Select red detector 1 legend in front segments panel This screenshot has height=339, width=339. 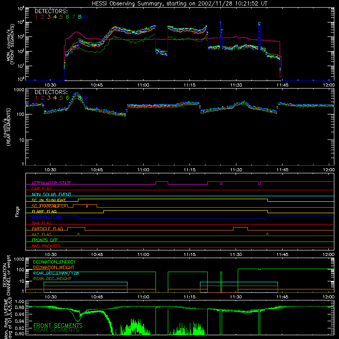point(36,17)
